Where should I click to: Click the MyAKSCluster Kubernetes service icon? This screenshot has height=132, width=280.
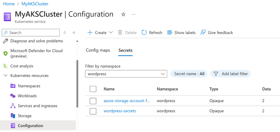click(x=7, y=17)
